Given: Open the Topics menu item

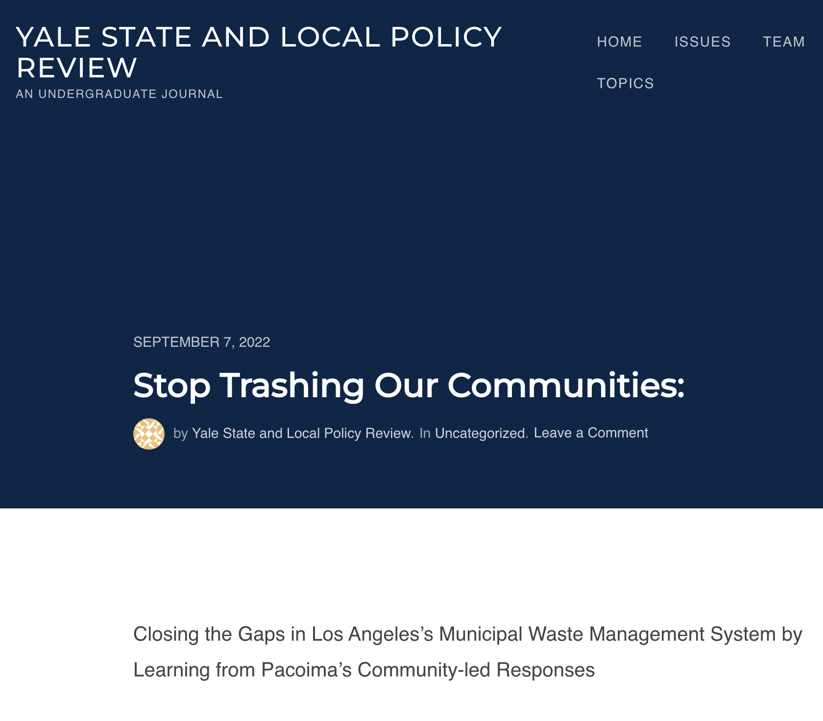Looking at the screenshot, I should coord(625,83).
